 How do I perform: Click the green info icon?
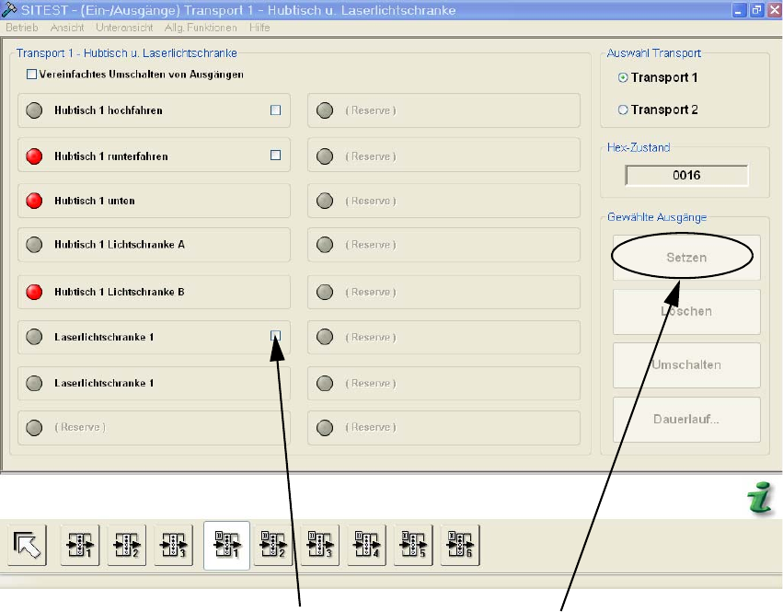760,497
